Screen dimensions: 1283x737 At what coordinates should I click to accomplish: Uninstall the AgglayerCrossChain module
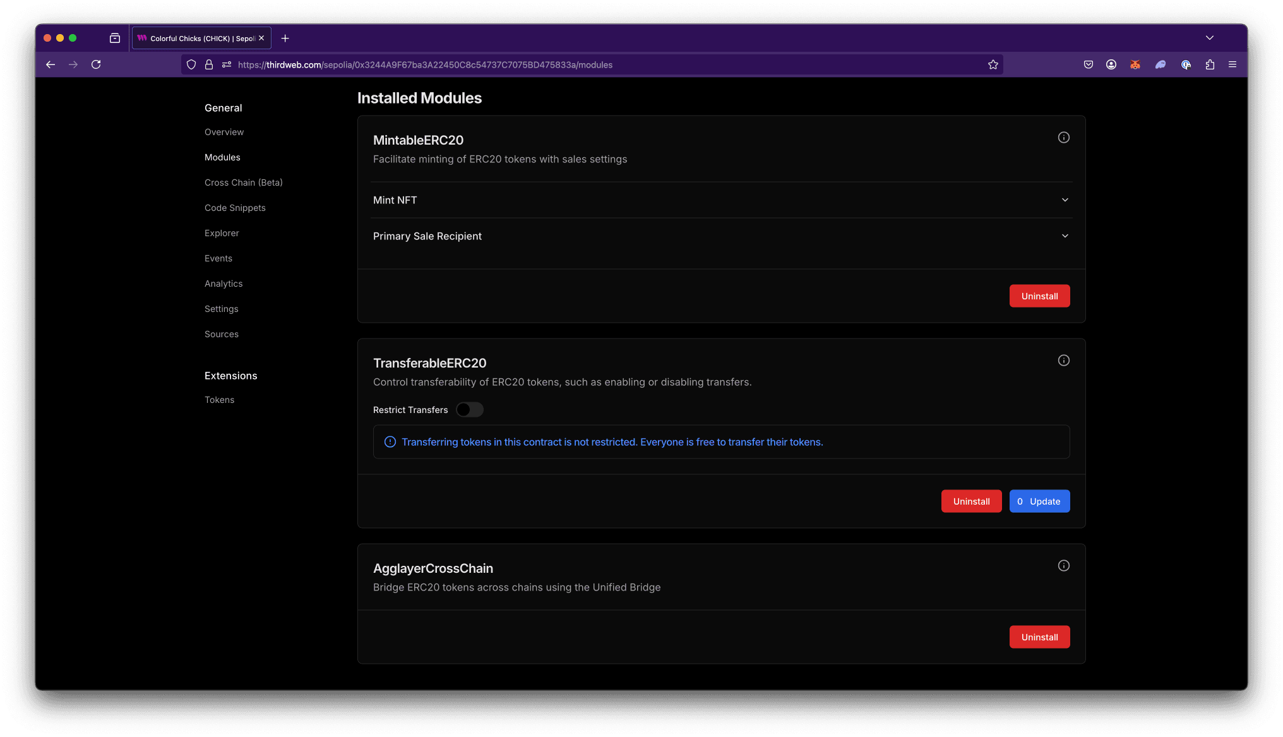point(1039,637)
